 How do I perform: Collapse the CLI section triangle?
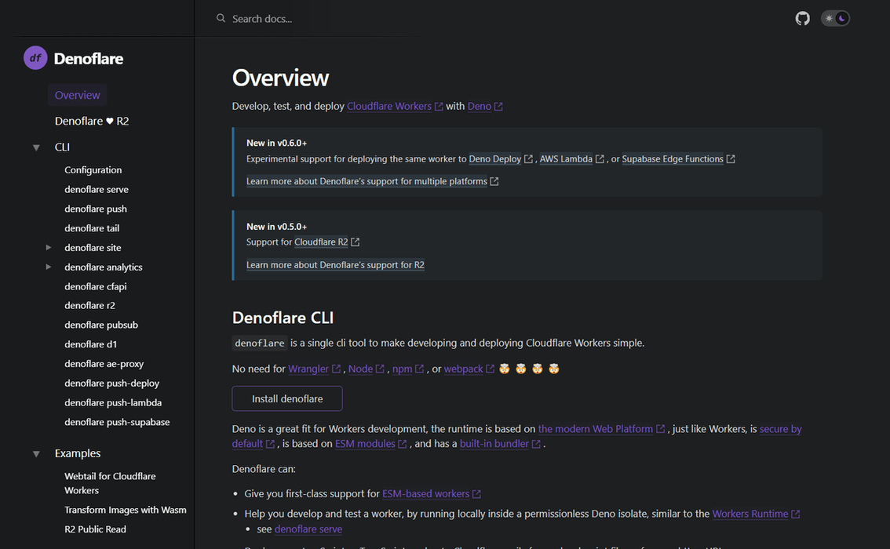coord(36,147)
